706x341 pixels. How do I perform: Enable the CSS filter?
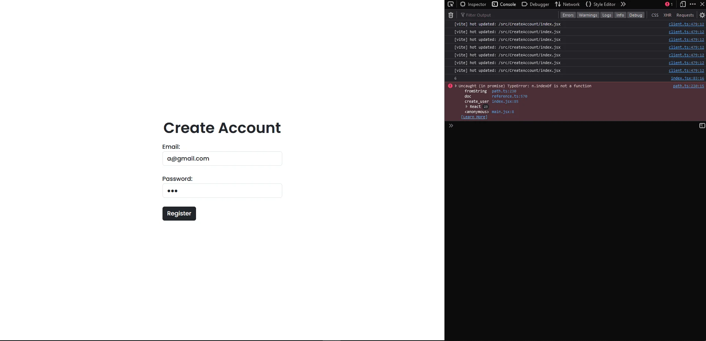click(655, 15)
